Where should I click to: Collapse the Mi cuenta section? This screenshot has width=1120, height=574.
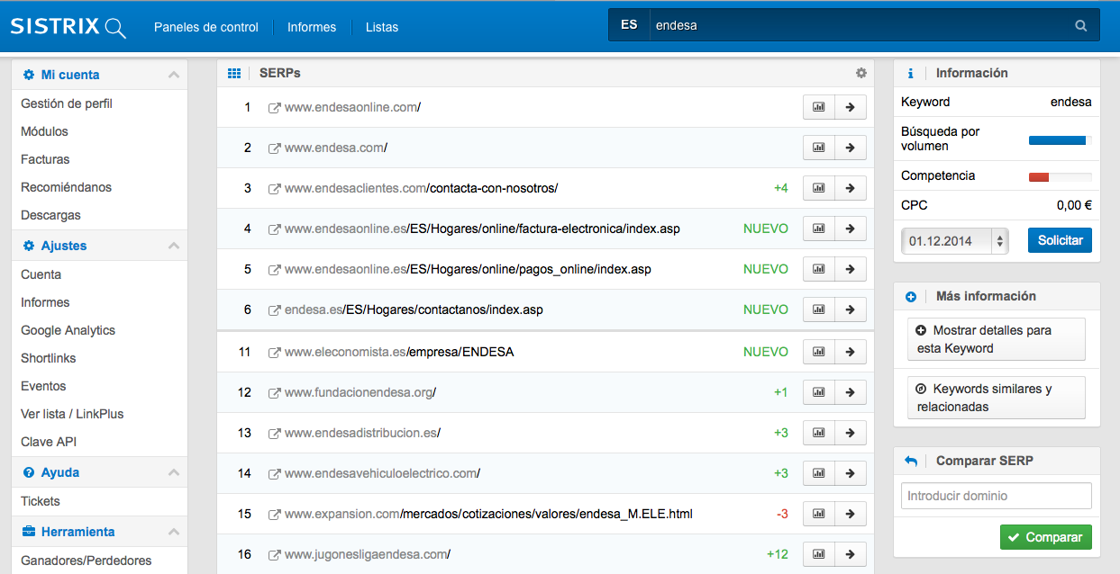click(x=174, y=75)
